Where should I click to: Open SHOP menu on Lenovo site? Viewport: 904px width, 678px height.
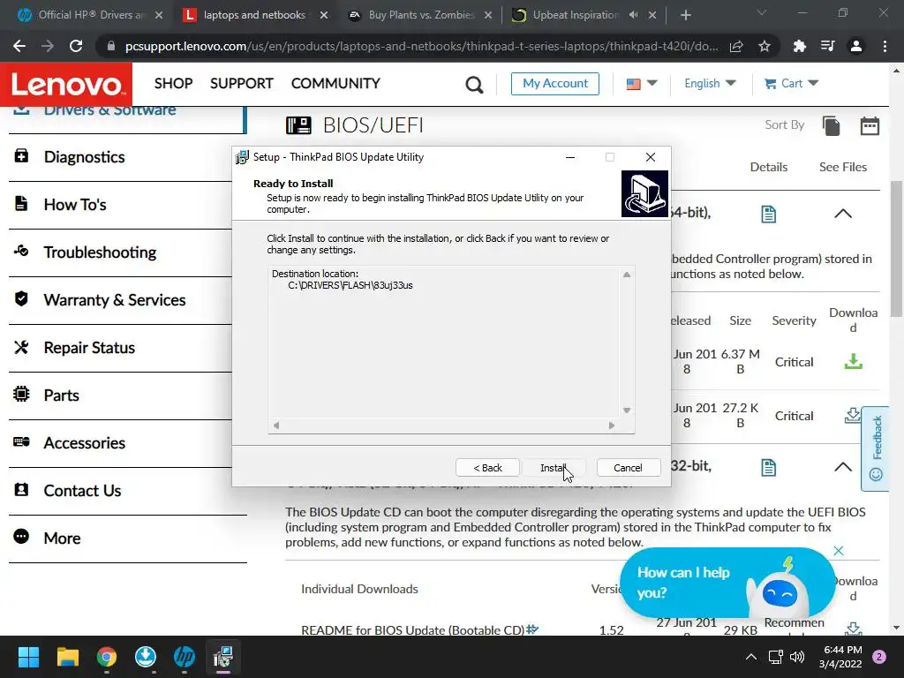(x=173, y=83)
